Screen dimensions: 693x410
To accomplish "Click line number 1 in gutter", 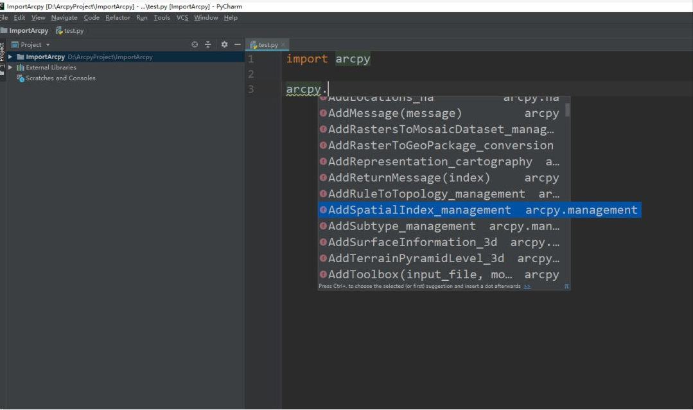I will (x=250, y=59).
